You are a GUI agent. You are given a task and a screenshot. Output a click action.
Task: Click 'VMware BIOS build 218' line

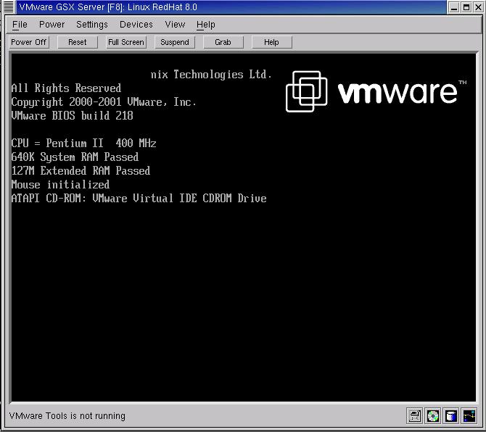tap(73, 116)
